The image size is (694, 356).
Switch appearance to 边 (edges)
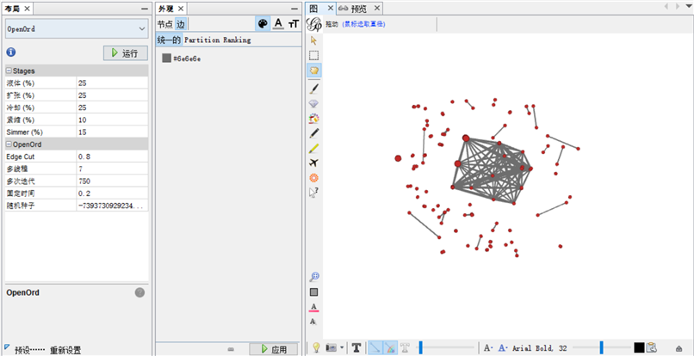(181, 24)
